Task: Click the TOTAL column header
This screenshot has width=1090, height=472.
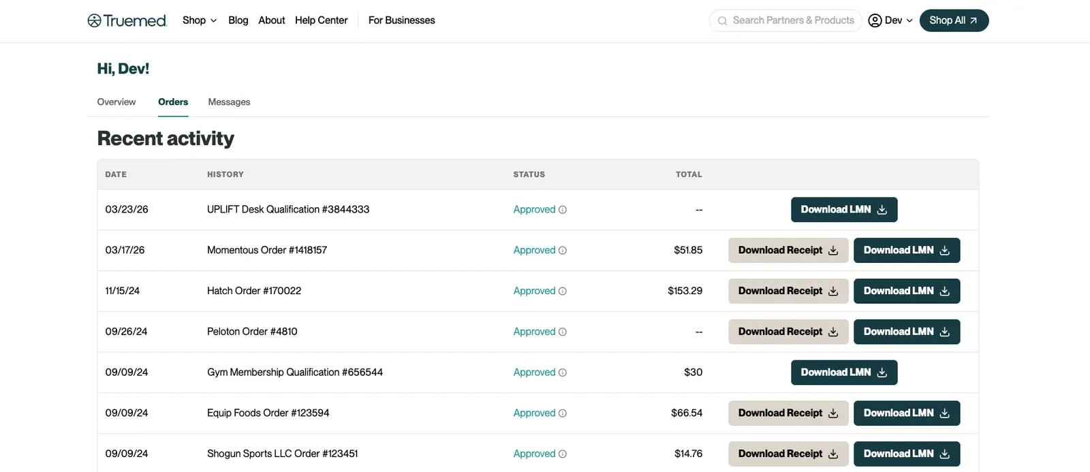Action: point(689,175)
